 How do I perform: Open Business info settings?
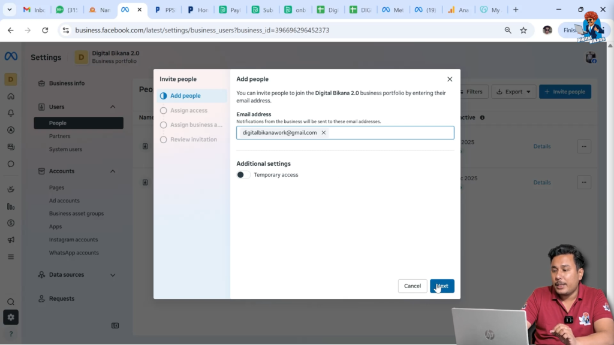(67, 83)
